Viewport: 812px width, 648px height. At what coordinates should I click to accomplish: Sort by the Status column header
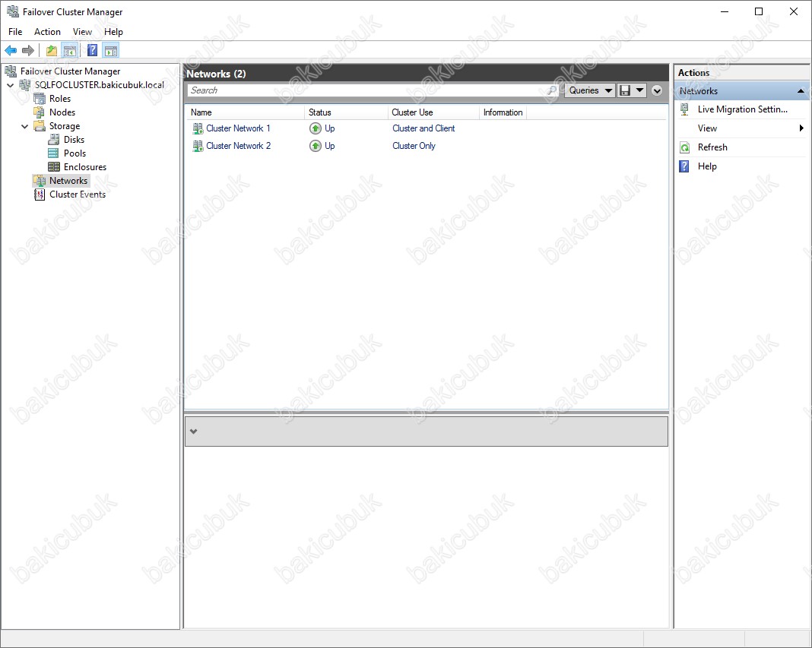346,112
